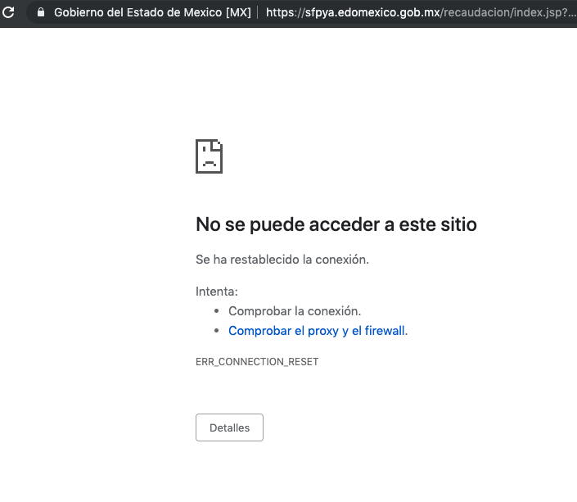This screenshot has width=577, height=502.
Task: Open 'Comprobar el proxy y el firewall' link
Action: point(317,331)
